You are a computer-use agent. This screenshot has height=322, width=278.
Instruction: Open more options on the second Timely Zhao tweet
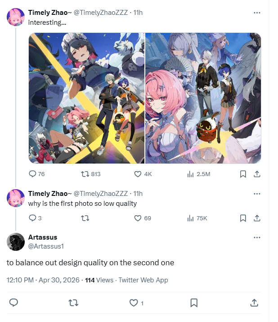[257, 194]
